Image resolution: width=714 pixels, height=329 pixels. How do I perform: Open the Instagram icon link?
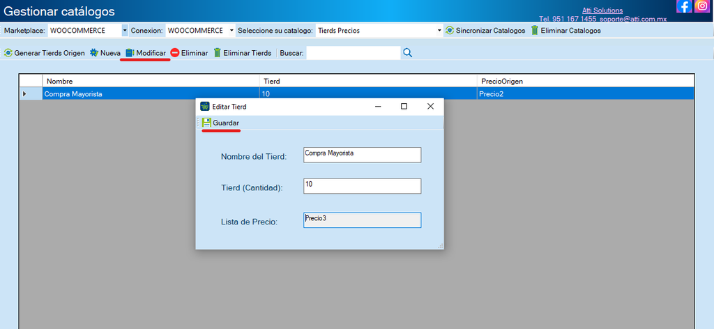702,6
